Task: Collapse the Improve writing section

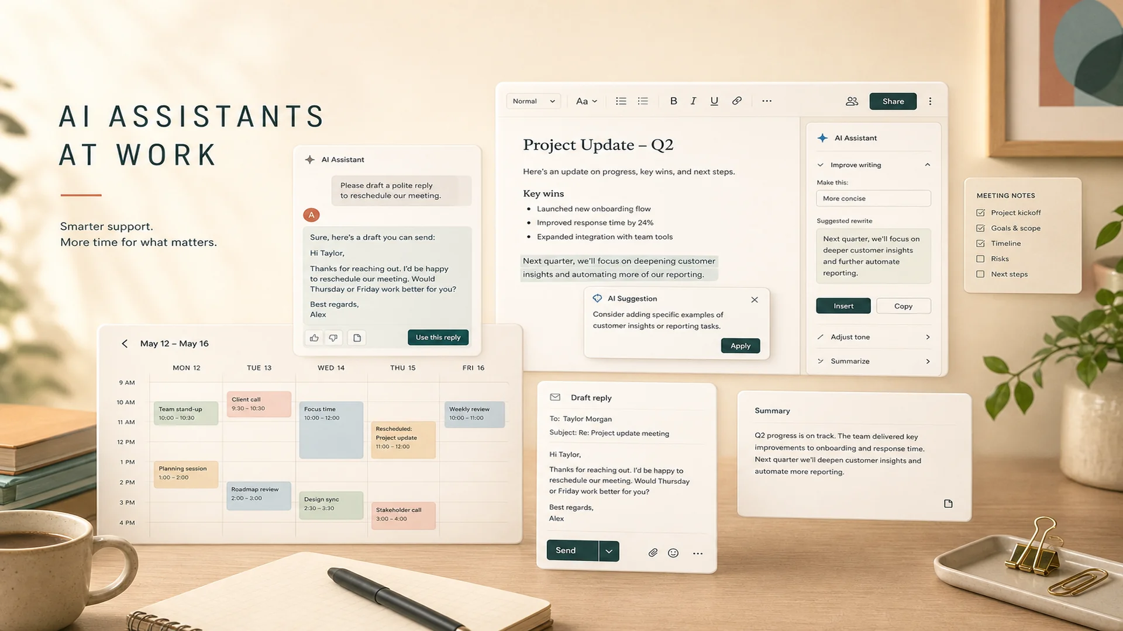Action: point(928,165)
